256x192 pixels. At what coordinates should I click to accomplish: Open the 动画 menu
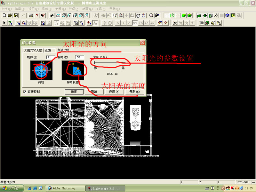click(x=87, y=9)
